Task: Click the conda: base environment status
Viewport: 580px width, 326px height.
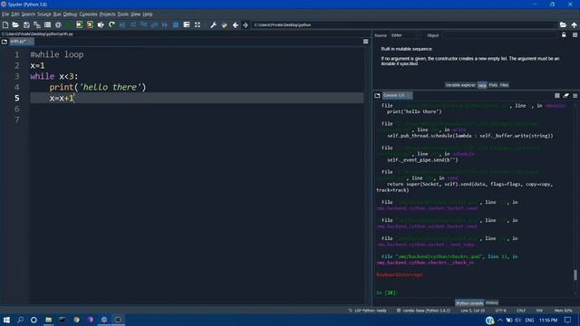Action: (423, 311)
